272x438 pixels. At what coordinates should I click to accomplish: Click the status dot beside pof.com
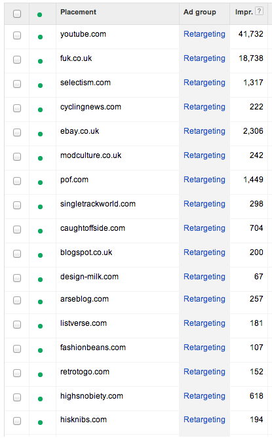click(x=40, y=182)
